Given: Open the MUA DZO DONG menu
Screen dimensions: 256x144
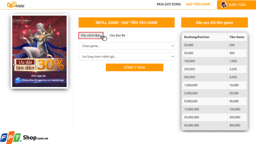Looking at the screenshot, I should [x=169, y=4].
